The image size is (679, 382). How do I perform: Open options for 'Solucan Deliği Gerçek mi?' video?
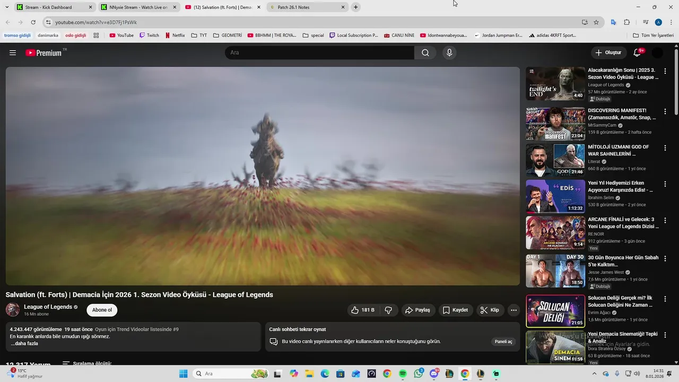coord(665,299)
